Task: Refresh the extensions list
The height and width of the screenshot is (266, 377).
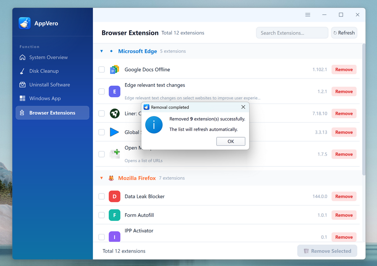Action: [344, 33]
